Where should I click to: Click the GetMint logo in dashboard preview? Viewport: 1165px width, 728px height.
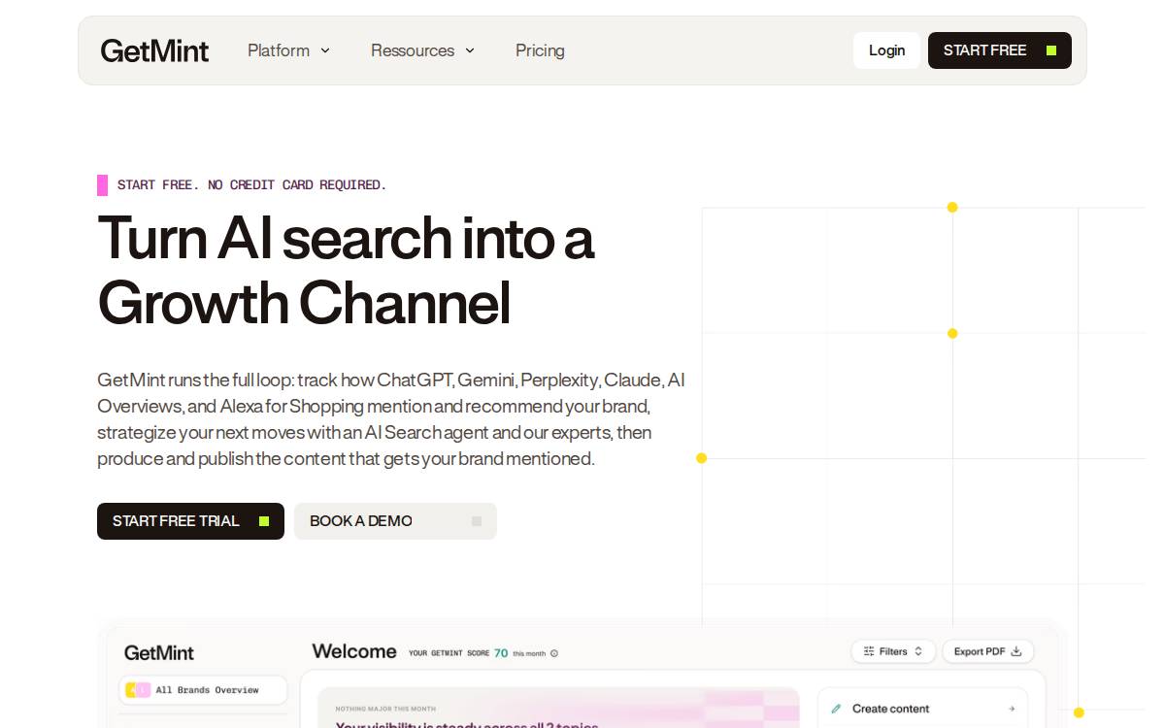159,652
